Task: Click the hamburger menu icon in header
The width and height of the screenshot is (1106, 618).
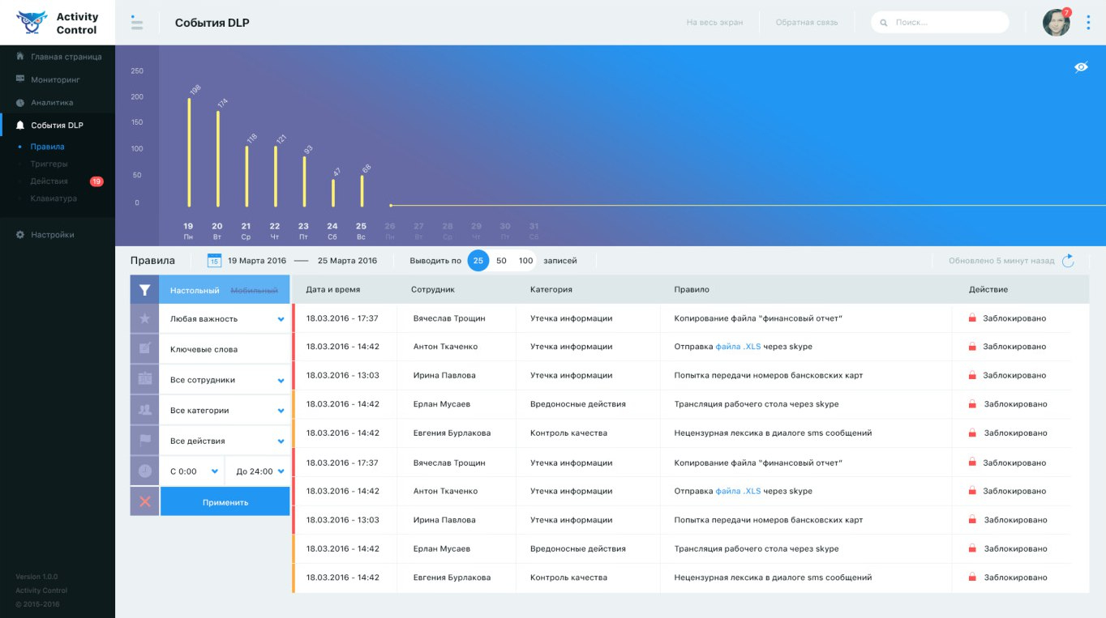Action: coord(137,23)
